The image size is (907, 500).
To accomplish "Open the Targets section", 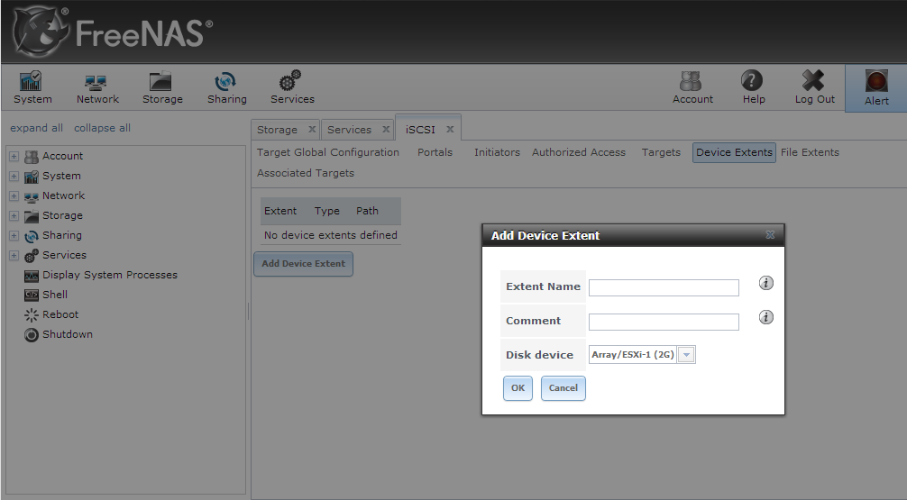I will point(661,152).
